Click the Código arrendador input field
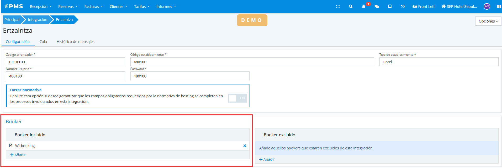This screenshot has width=502, height=168. coord(65,62)
